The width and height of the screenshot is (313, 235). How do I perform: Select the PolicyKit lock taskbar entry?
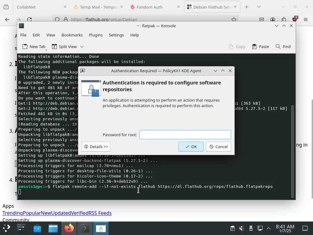click(101, 228)
